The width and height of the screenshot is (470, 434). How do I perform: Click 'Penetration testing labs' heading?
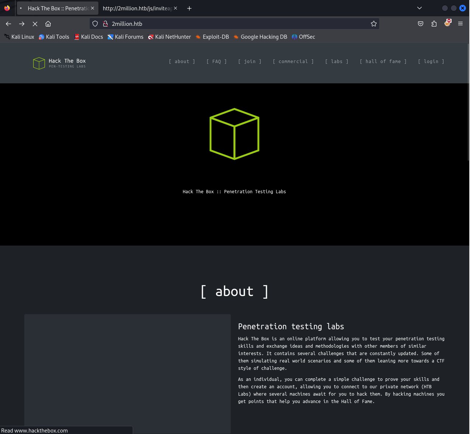click(x=291, y=326)
